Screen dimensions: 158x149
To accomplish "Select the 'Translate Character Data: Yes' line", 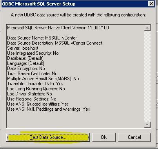I will 35,84.
